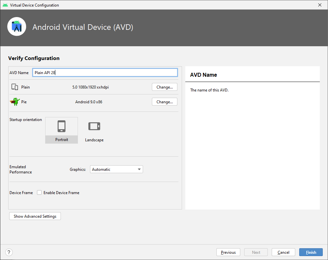Go back with the Previous button
The height and width of the screenshot is (260, 328).
pyautogui.click(x=228, y=252)
